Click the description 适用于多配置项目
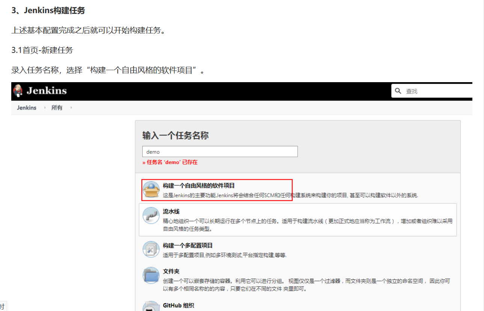484x311 pixels. (x=225, y=255)
